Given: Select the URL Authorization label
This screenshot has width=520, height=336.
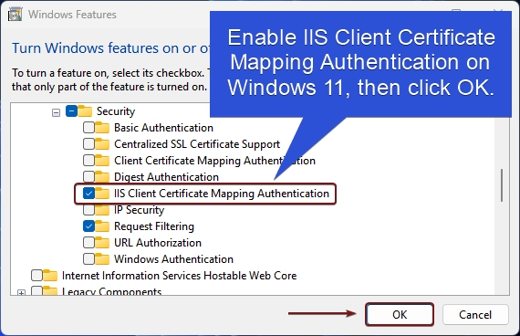Looking at the screenshot, I should click(x=158, y=243).
